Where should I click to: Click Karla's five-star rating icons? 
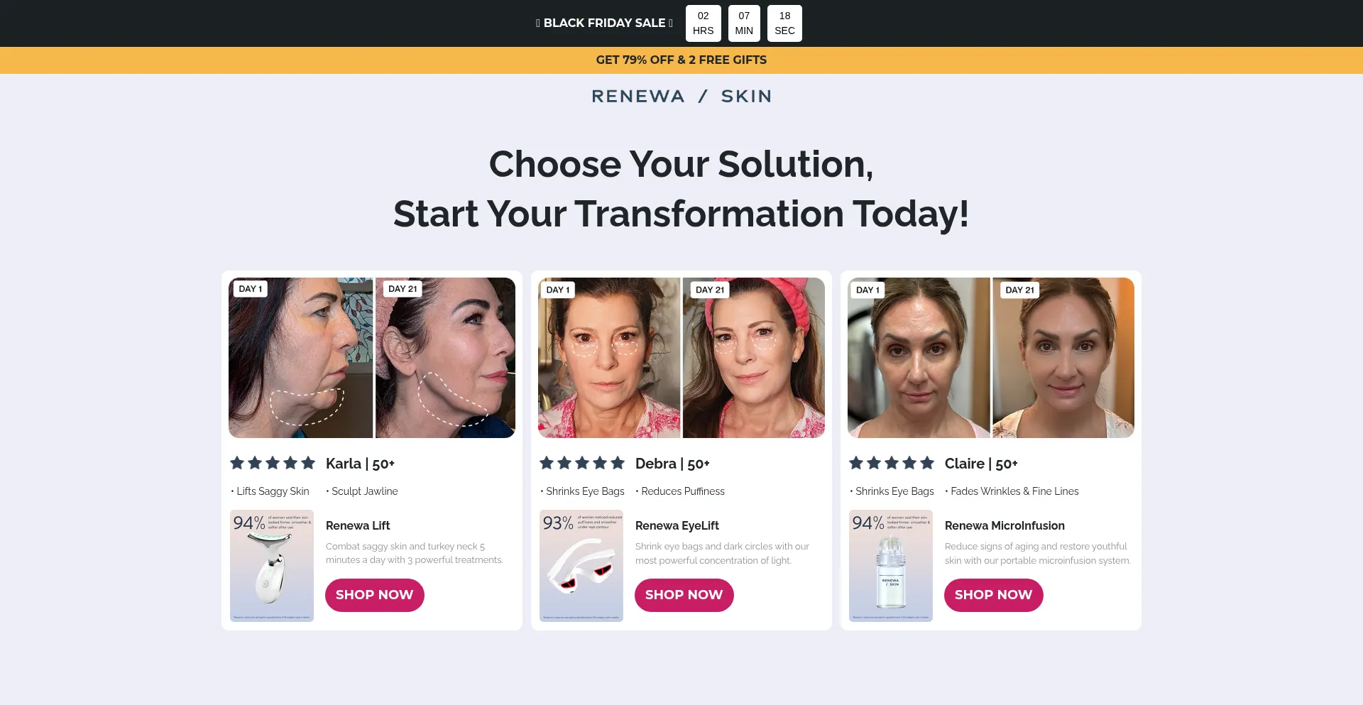pos(273,464)
